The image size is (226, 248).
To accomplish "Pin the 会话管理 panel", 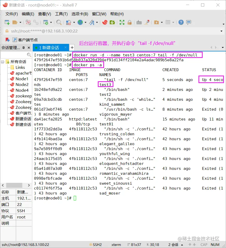I will pos(24,48).
